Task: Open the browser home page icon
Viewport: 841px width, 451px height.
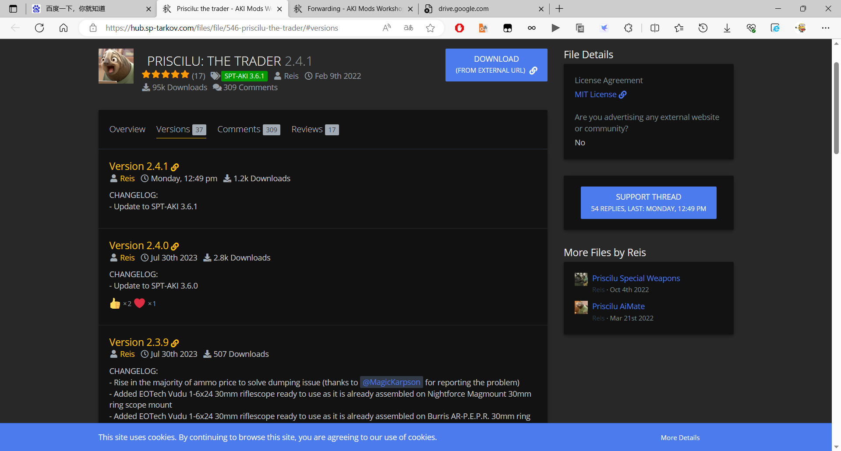Action: click(64, 28)
